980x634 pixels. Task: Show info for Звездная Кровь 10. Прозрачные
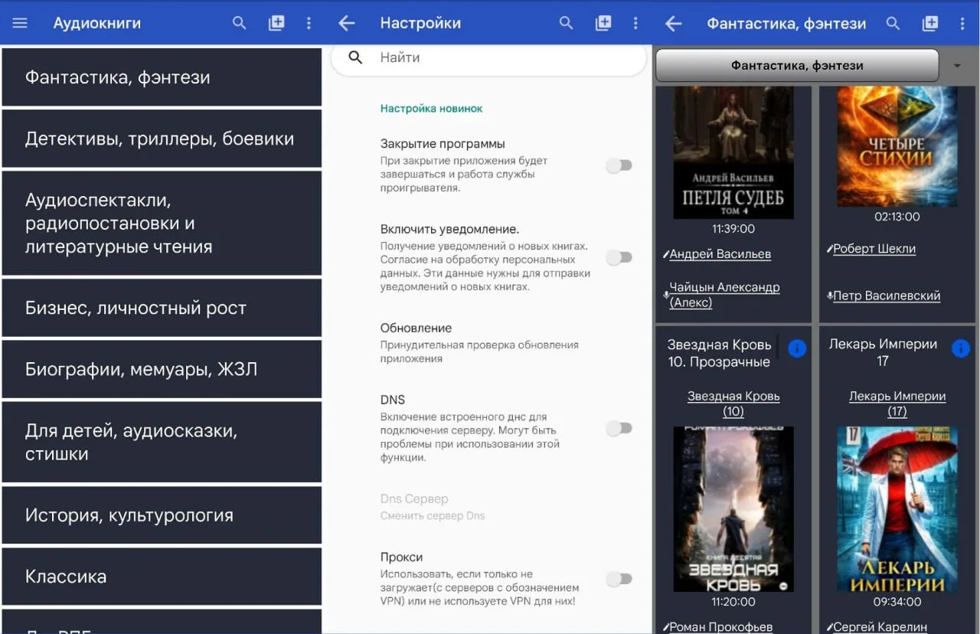pos(797,348)
